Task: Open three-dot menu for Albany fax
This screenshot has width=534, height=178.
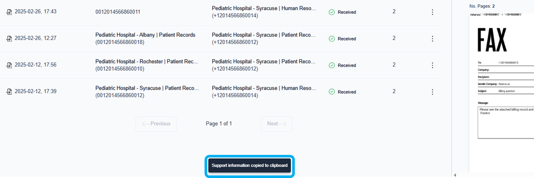Action: click(x=432, y=39)
